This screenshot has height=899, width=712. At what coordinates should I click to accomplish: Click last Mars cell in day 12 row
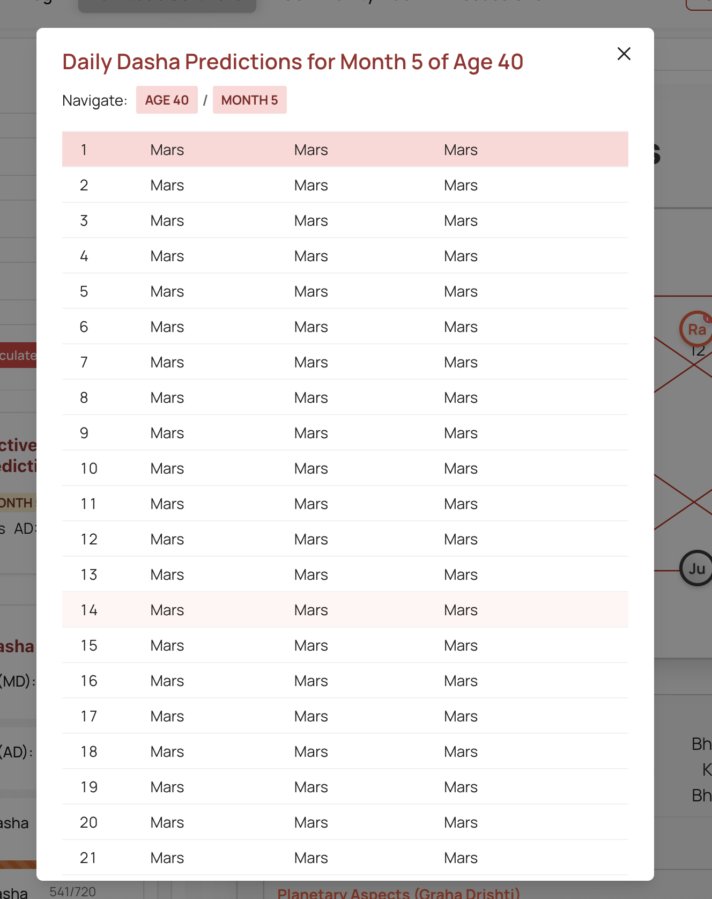(461, 539)
